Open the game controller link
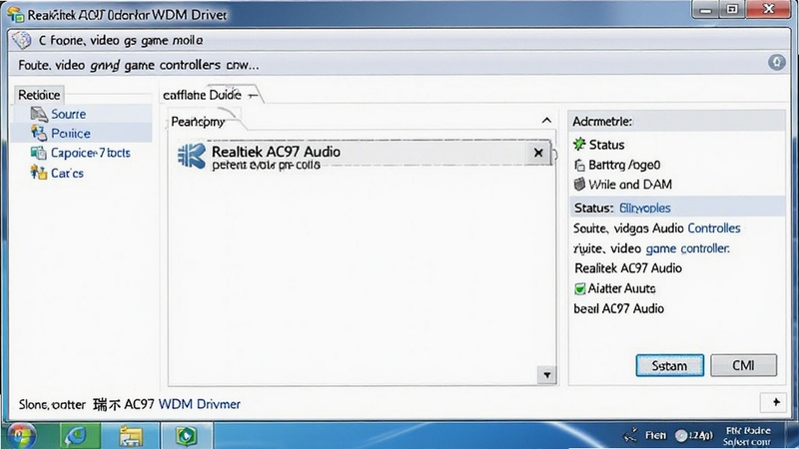The width and height of the screenshot is (799, 449). (x=687, y=248)
